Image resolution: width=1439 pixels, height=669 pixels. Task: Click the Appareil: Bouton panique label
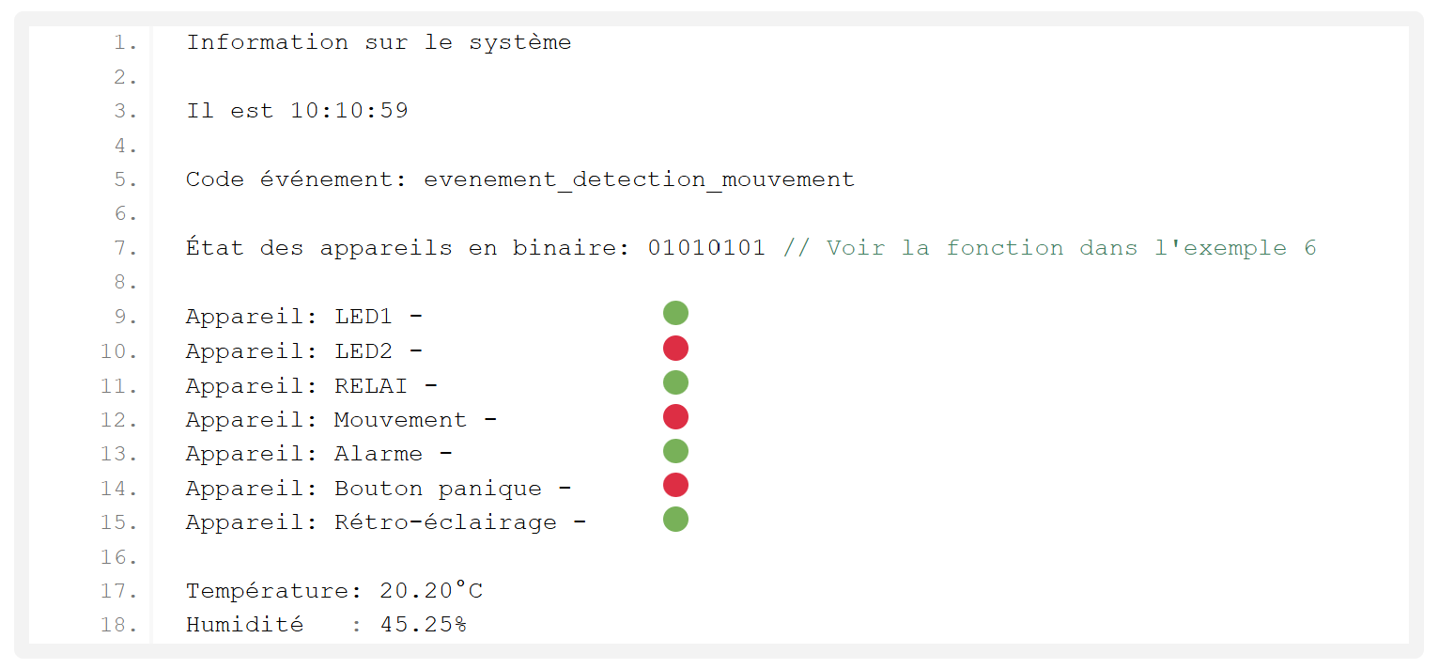pyautogui.click(x=364, y=489)
